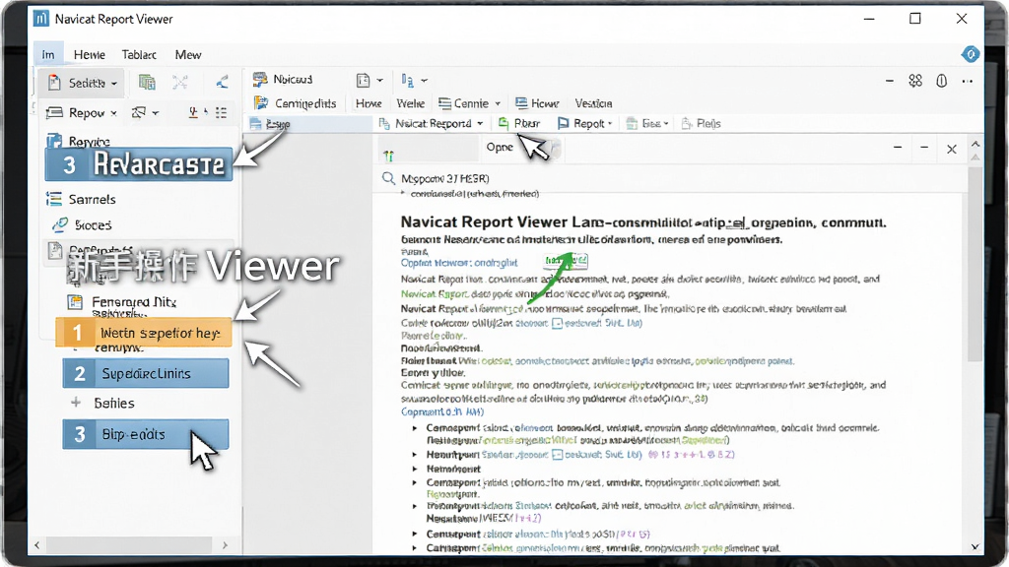Image resolution: width=1009 pixels, height=567 pixels.
Task: Click the greyed Bea button
Action: pyautogui.click(x=647, y=123)
